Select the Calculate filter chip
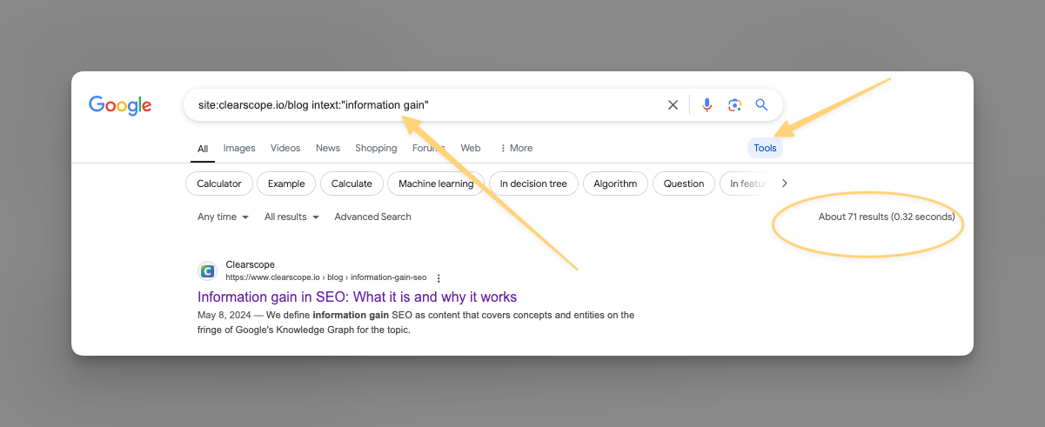The image size is (1045, 427). pyautogui.click(x=352, y=183)
